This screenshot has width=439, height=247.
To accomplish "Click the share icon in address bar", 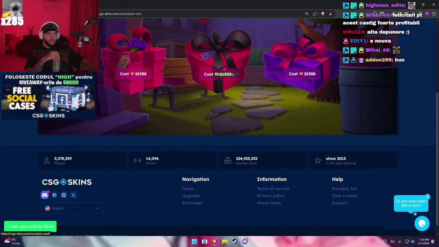I will 315,14.
